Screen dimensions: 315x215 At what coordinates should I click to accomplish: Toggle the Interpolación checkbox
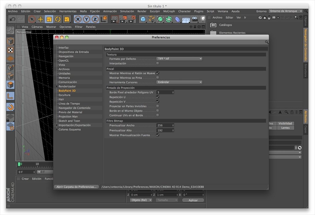(158, 63)
